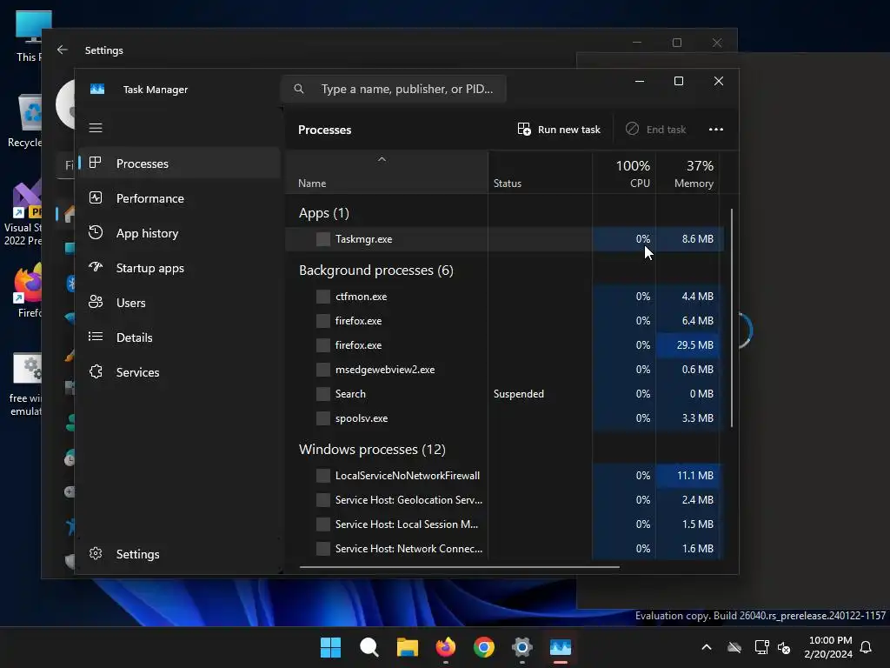Sort processes by CPU column
Screen dimensions: 890x668
click(624, 173)
